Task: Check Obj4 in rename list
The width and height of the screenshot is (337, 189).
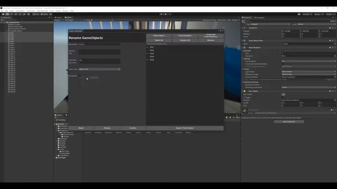Action: (x=147, y=57)
